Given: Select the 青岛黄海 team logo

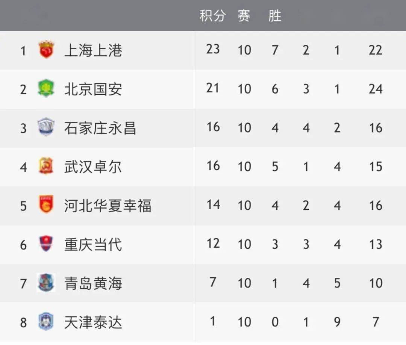Looking at the screenshot, I should click(46, 283).
